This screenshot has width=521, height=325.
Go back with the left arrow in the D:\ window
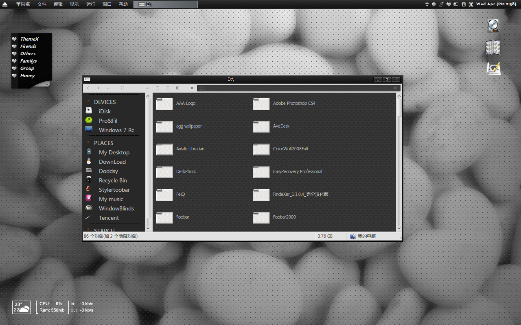coord(88,88)
